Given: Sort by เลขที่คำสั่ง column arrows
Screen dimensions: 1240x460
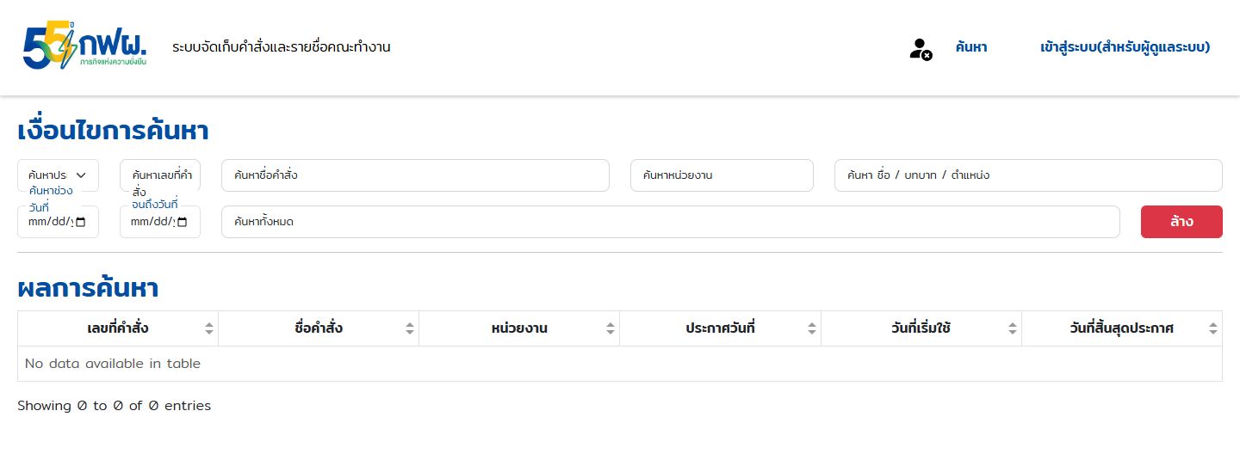Looking at the screenshot, I should click(208, 328).
